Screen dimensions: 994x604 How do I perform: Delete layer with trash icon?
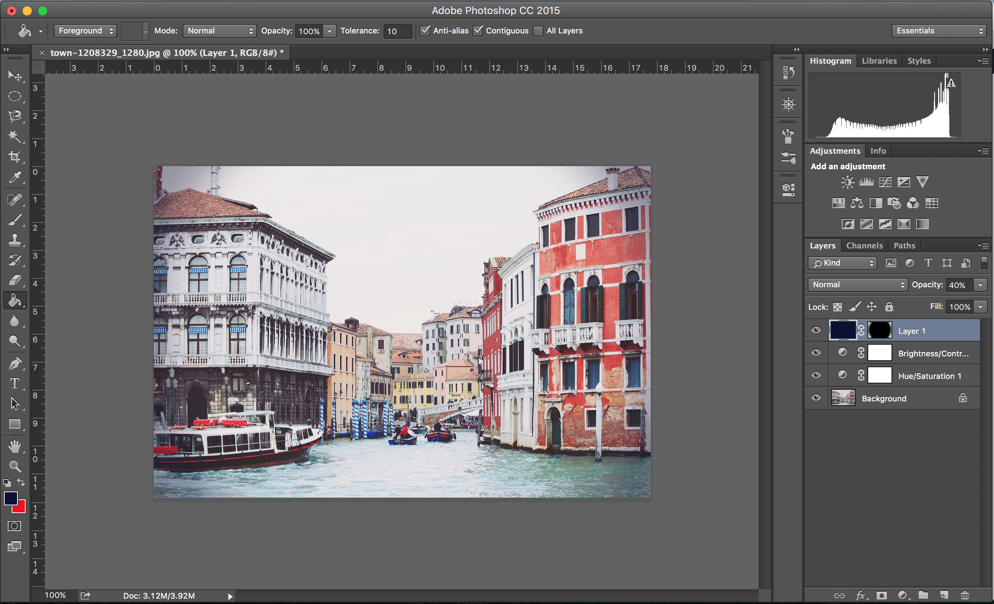(x=964, y=595)
